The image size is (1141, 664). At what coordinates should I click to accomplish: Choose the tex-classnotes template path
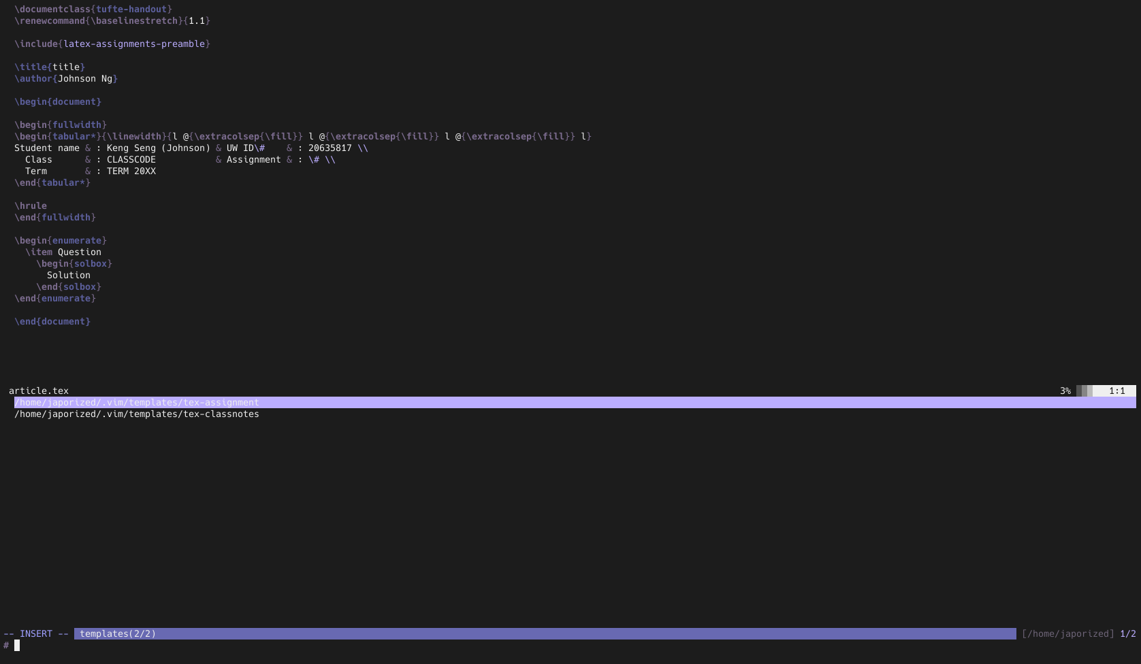[136, 414]
